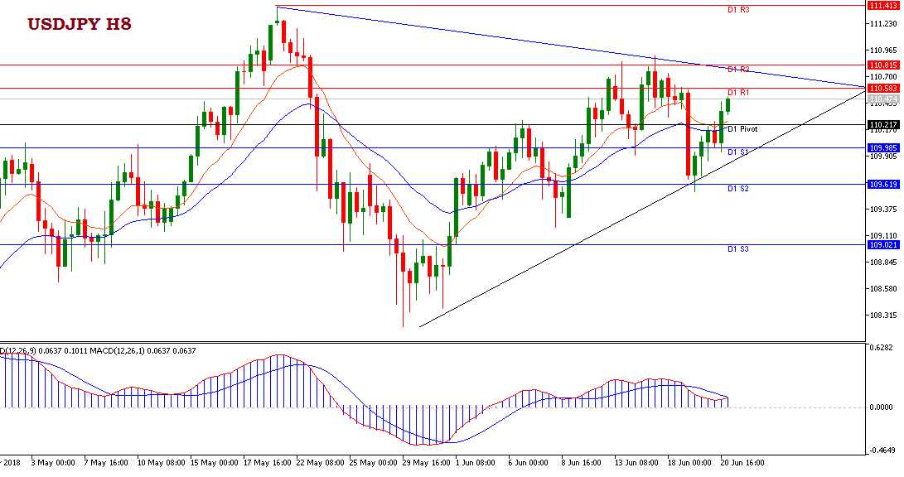Select the 110.815 red price label
This screenshot has width=904, height=477.
pos(882,65)
